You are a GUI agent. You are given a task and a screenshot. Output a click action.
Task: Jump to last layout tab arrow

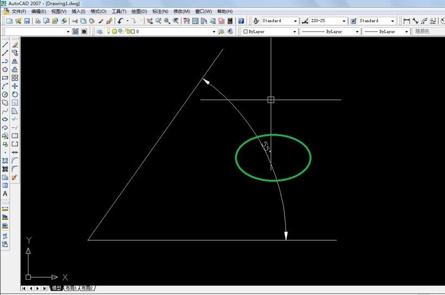pyautogui.click(x=44, y=288)
